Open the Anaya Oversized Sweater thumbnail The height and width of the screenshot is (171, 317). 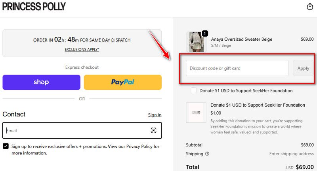[196, 42]
